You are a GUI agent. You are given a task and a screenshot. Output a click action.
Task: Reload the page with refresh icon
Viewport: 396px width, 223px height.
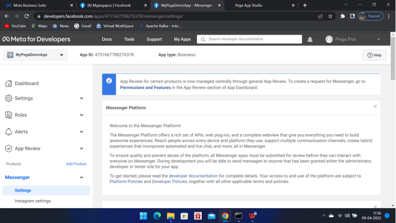(27, 16)
